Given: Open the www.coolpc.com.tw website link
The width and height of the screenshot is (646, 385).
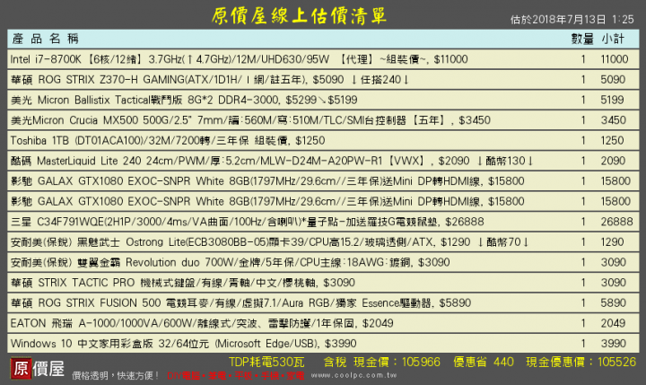Looking at the screenshot, I should [x=354, y=375].
